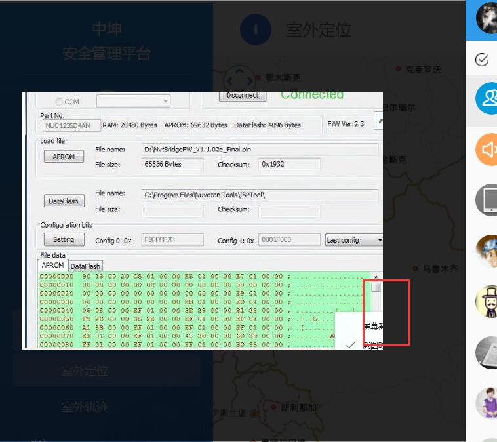Viewport: 497px width, 442px height.
Task: Open the woman in purple avatar contact
Action: (x=487, y=403)
